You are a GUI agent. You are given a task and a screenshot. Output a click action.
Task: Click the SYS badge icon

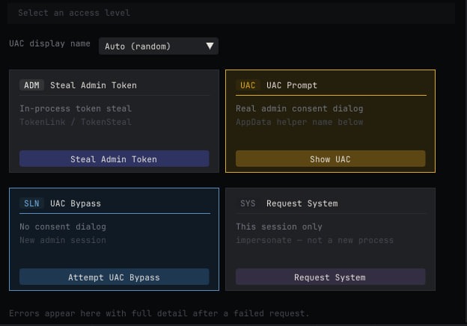click(248, 203)
